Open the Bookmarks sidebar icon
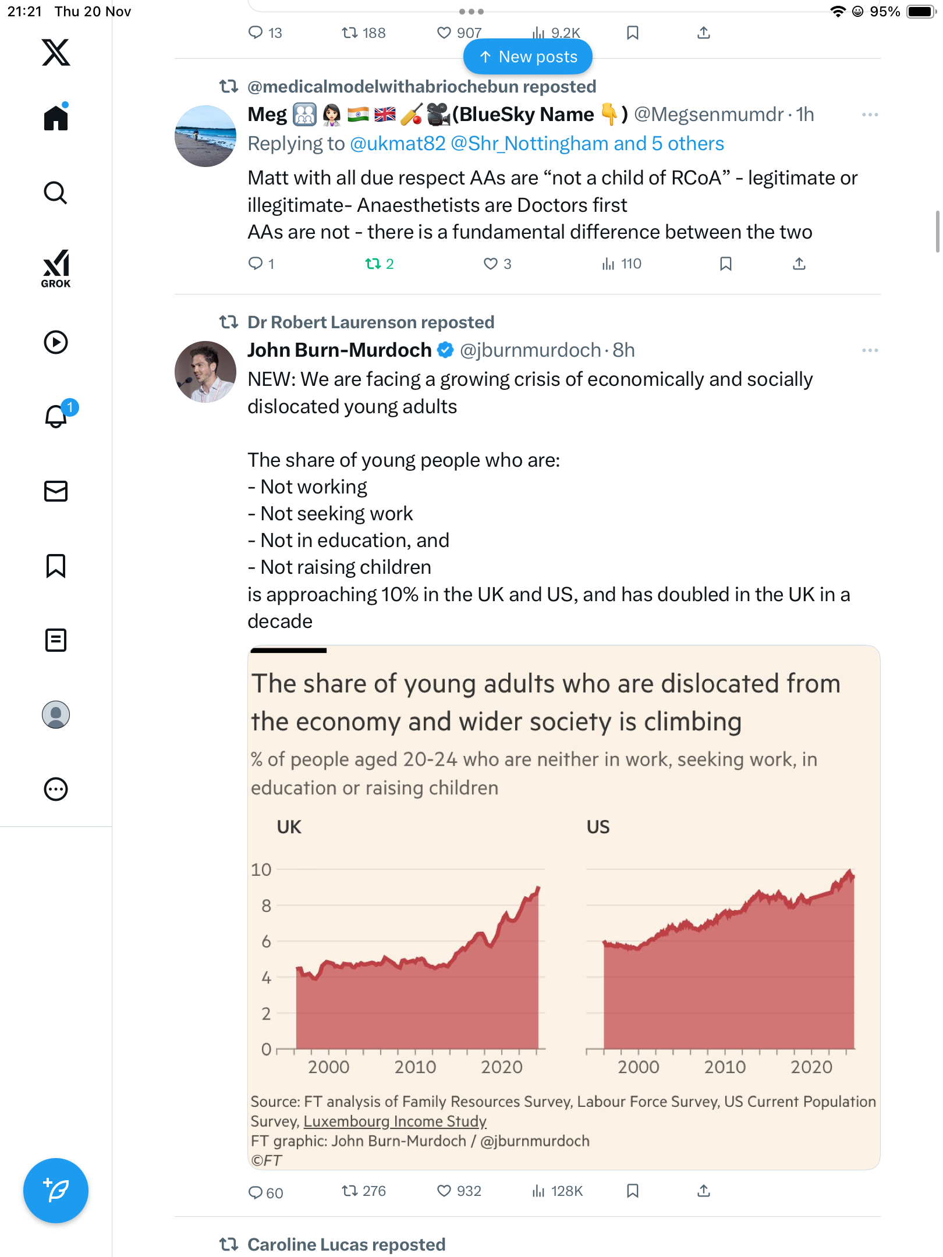Screen dimensions: 943x1257 click(56, 566)
